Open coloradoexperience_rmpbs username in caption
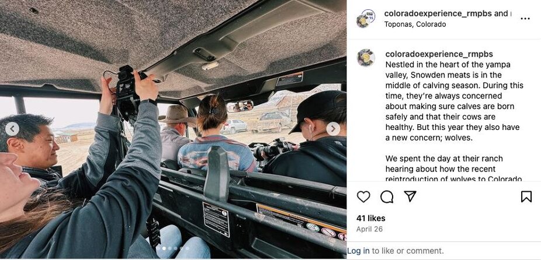The image size is (541, 260). pyautogui.click(x=439, y=54)
